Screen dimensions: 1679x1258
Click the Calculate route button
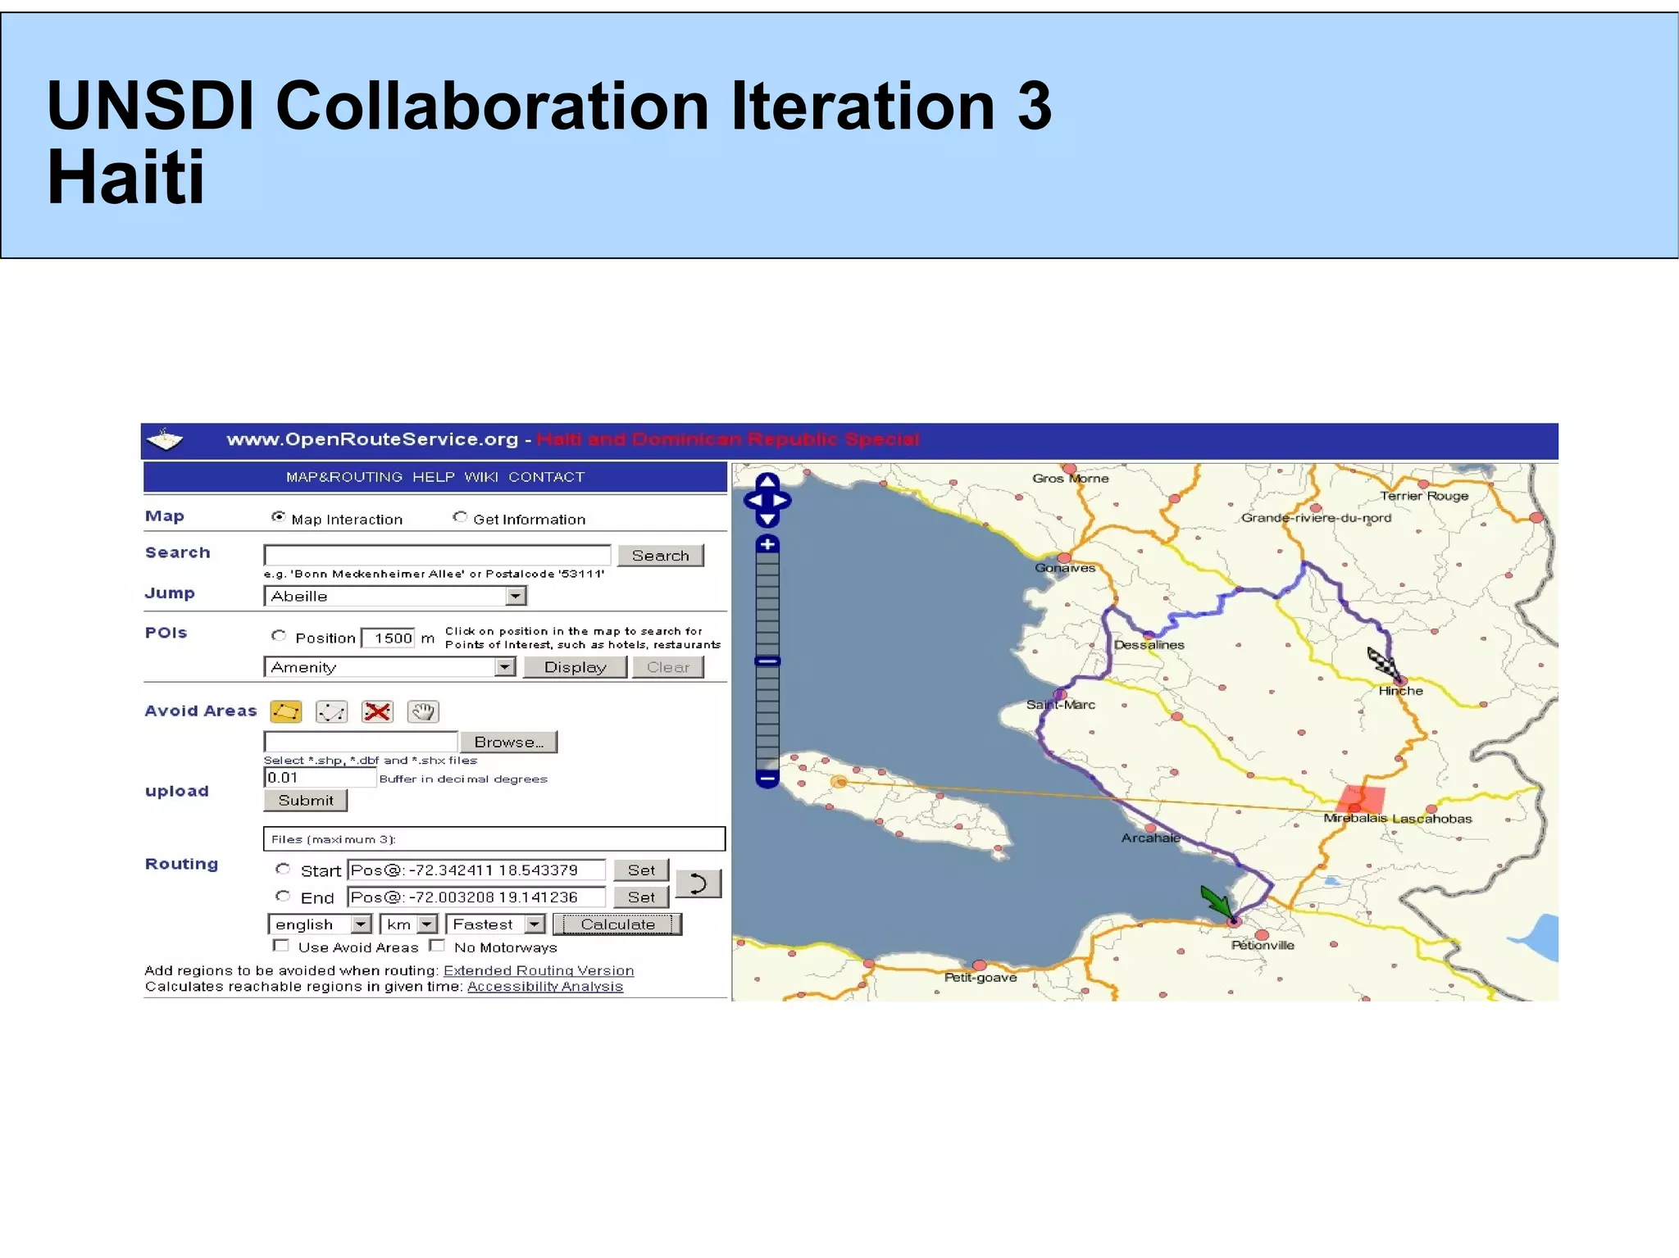[617, 924]
